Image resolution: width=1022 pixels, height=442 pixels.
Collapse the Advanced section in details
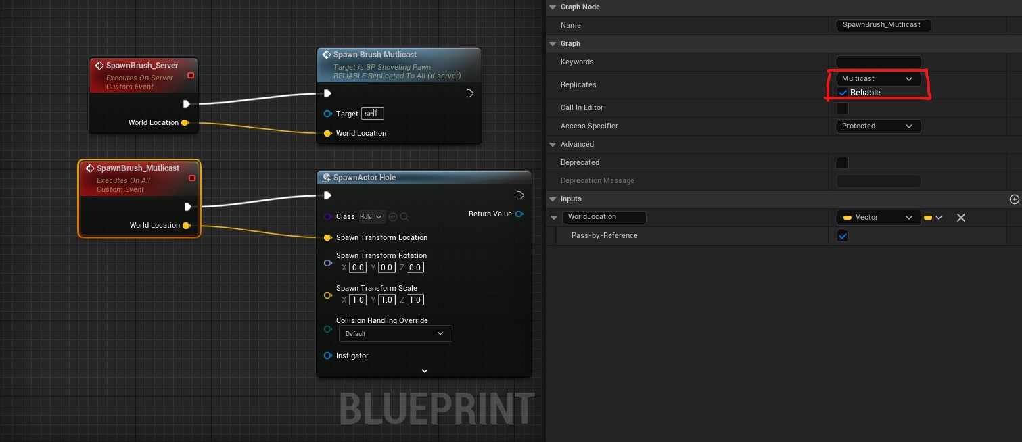(553, 145)
